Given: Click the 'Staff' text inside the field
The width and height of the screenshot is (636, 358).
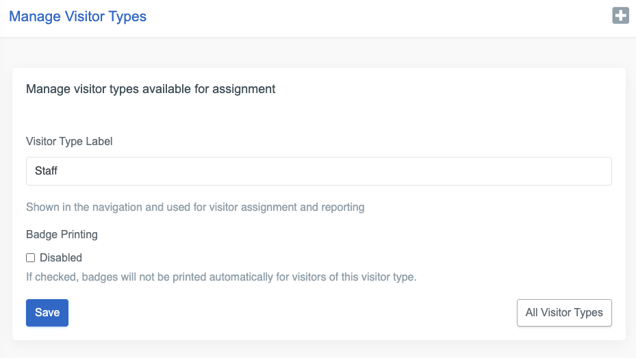Looking at the screenshot, I should coord(47,171).
